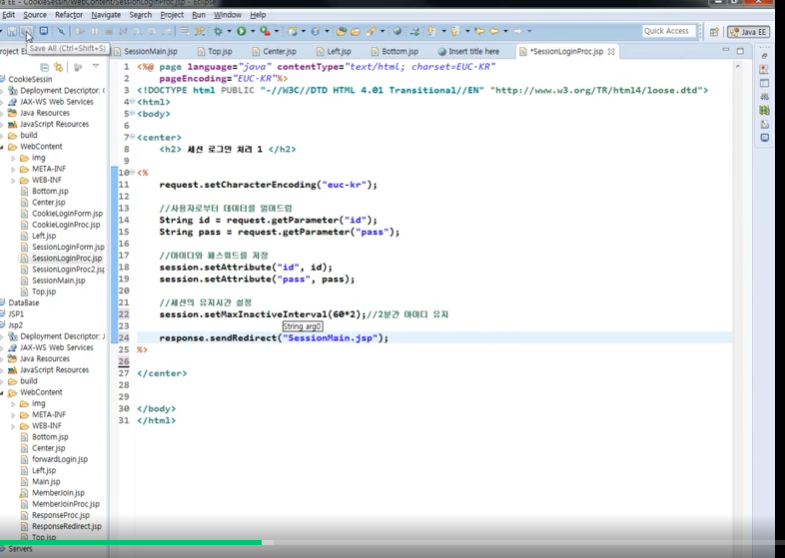Expand the WEB-INF folder under CookieSessin
The height and width of the screenshot is (558, 785).
(x=13, y=180)
